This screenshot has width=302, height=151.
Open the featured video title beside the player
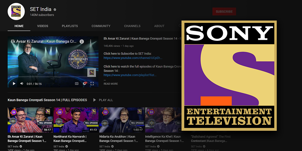coord(143,39)
